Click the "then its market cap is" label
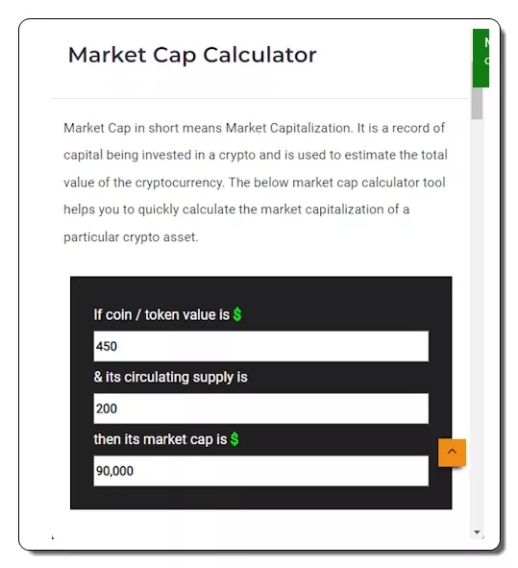Viewport: 518px width, 568px height. [160, 439]
